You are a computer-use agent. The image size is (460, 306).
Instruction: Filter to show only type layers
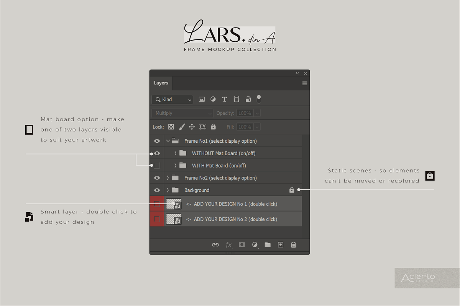[x=225, y=99]
